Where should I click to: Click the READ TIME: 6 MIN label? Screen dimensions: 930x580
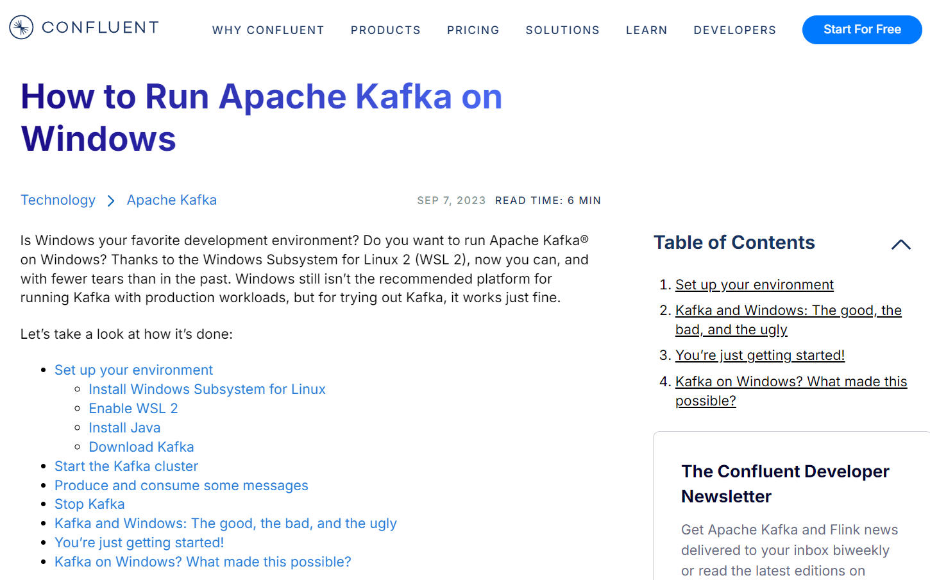tap(548, 201)
